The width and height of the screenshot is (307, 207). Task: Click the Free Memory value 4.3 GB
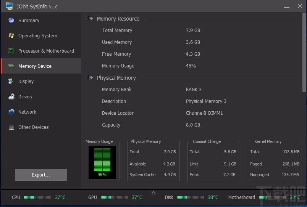click(193, 54)
